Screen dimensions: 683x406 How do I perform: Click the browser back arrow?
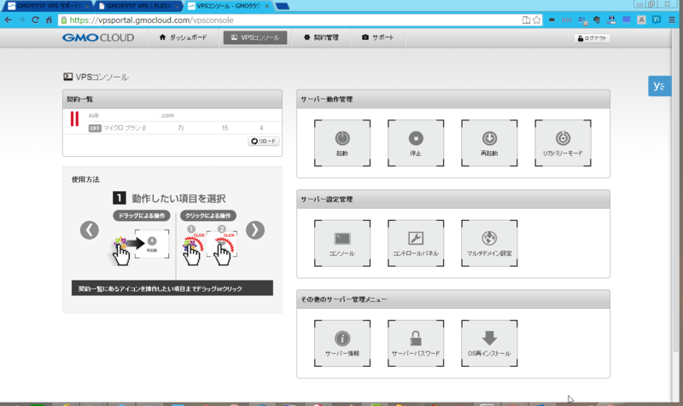(9, 20)
